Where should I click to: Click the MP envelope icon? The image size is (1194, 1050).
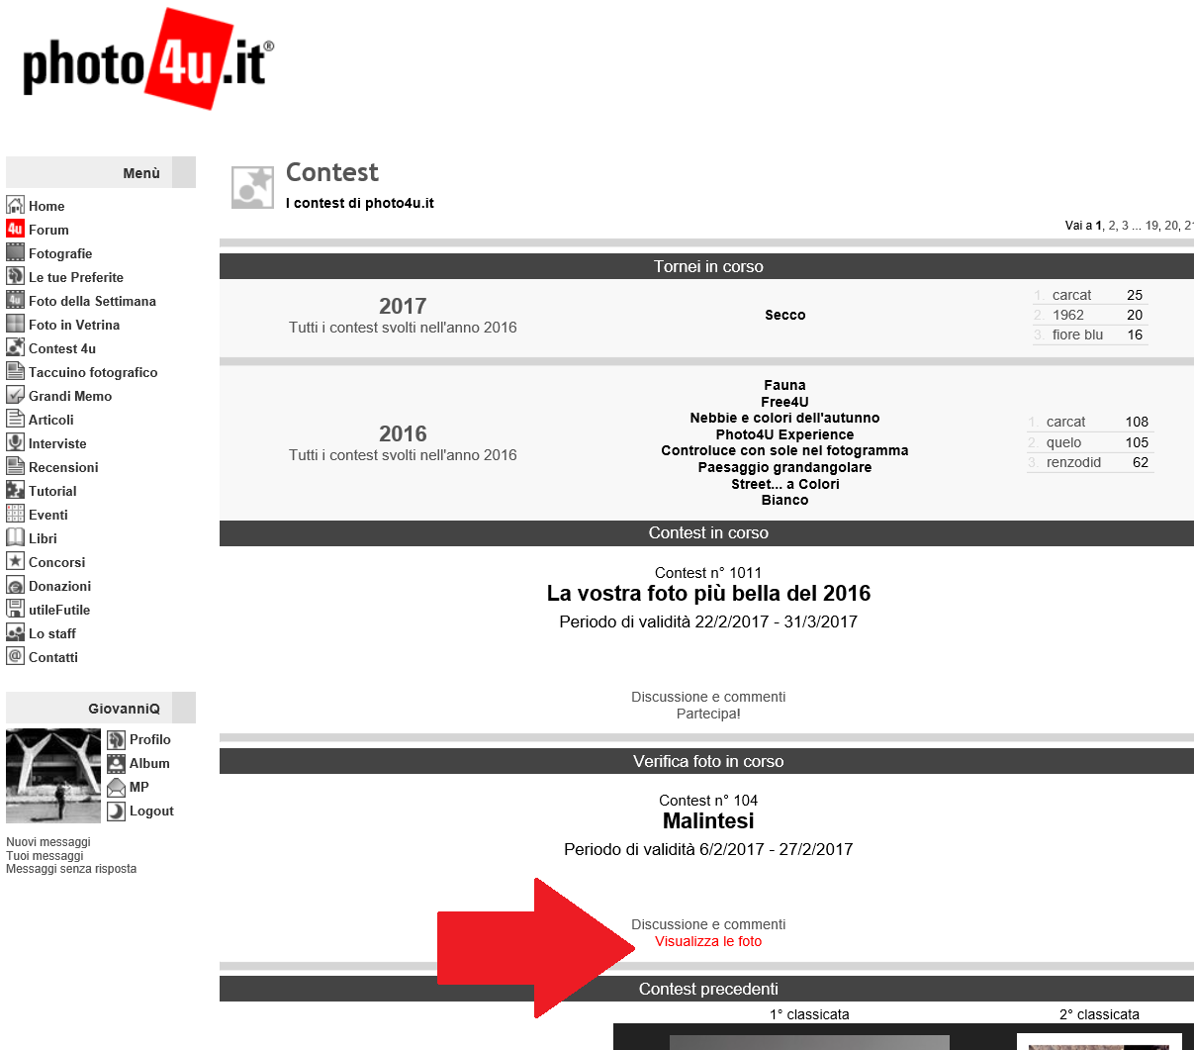pos(116,787)
